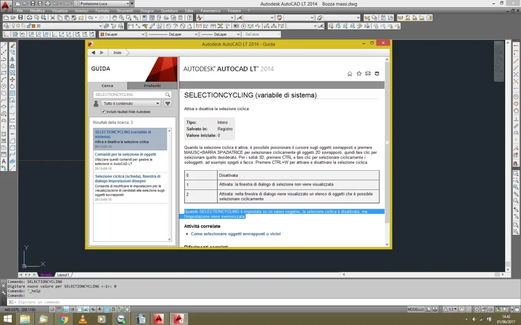
Task: Open Tutto il contenuto filter dropdown
Action: pos(131,104)
